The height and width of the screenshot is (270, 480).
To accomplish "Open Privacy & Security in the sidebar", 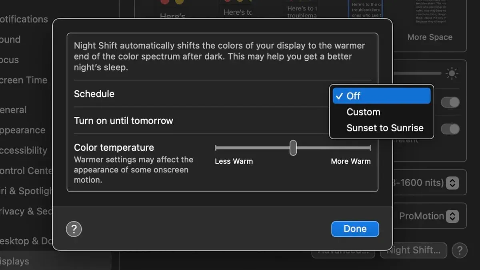I will 26,211.
